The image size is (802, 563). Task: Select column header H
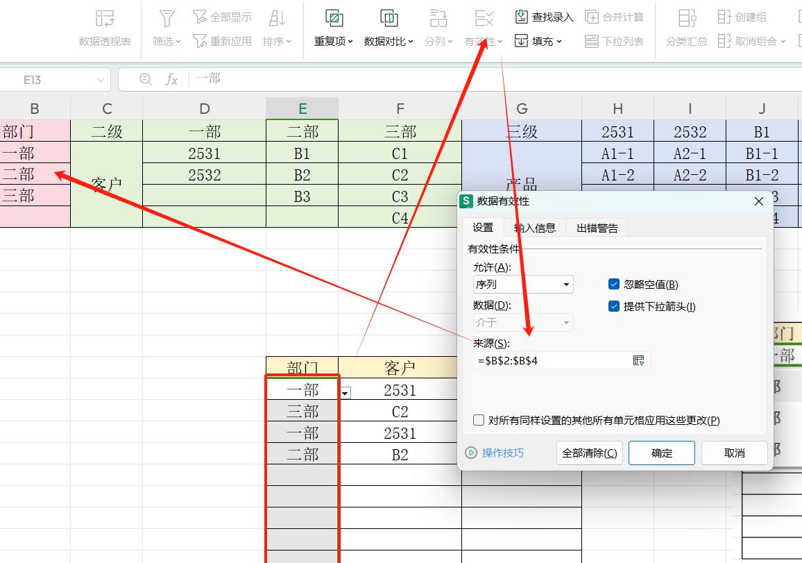click(x=618, y=108)
